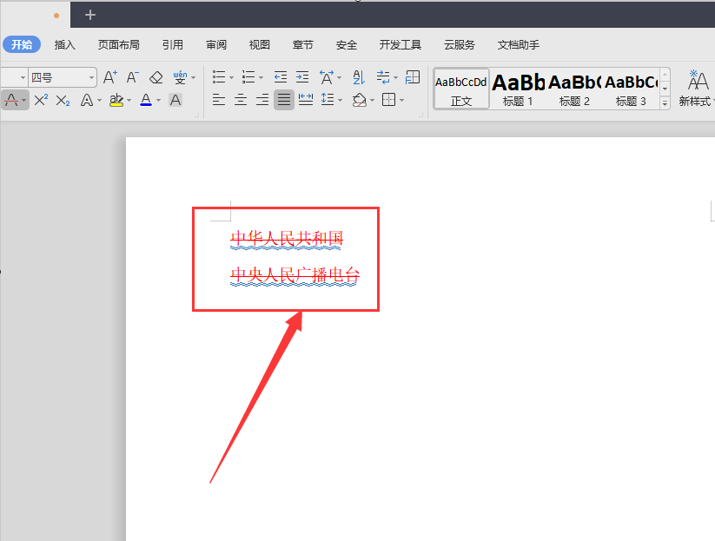715x541 pixels.
Task: Click the sort A-Z icon
Action: [x=359, y=77]
